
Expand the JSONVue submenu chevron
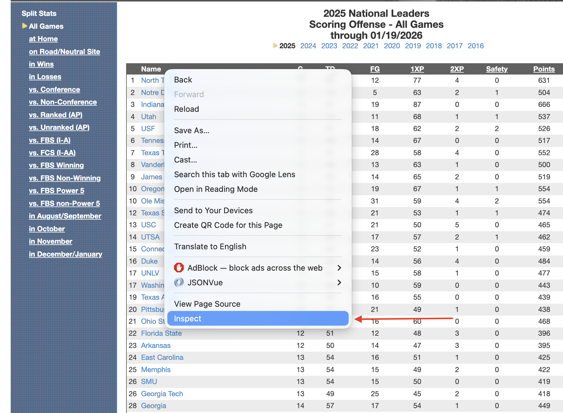point(339,283)
